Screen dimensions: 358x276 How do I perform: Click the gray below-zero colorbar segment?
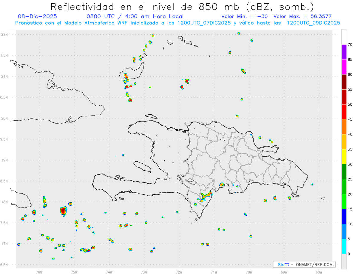344,261
